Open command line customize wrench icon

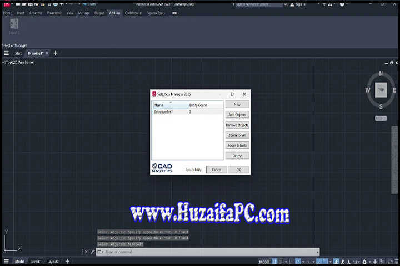pos(92,252)
